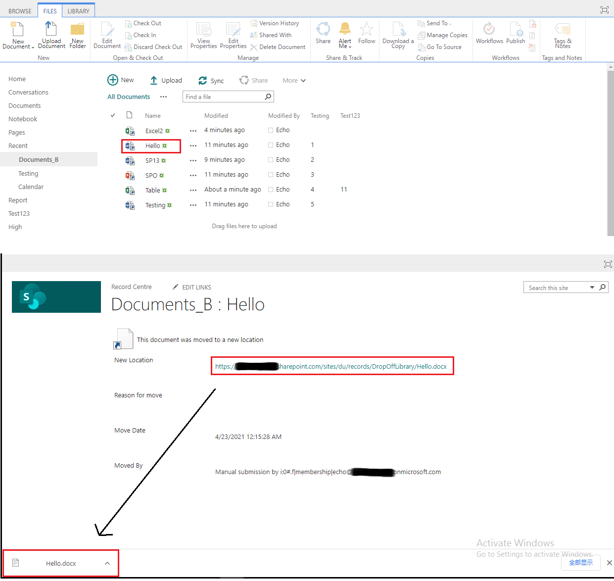The image size is (614, 581).
Task: Click the New Folder icon
Action: click(x=77, y=31)
